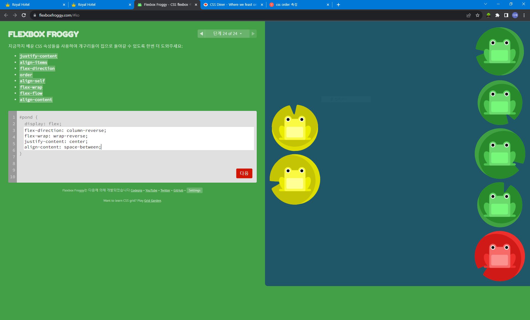Viewport: 530px width, 320px height.
Task: Go to previous level arrow
Action: (x=201, y=34)
